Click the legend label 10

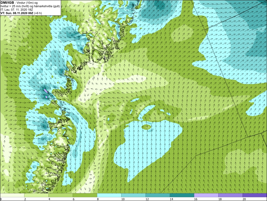[x=123, y=199]
